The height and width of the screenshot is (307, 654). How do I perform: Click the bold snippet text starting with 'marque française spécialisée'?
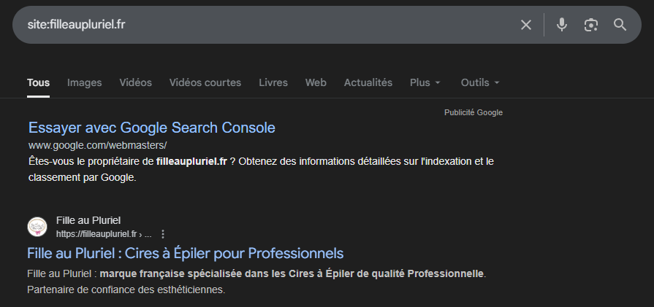click(x=292, y=274)
